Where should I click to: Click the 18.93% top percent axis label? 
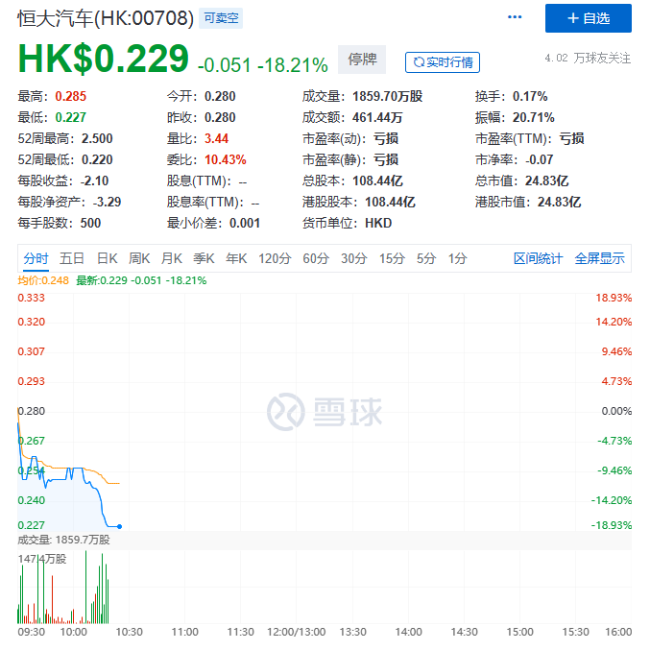pyautogui.click(x=614, y=298)
